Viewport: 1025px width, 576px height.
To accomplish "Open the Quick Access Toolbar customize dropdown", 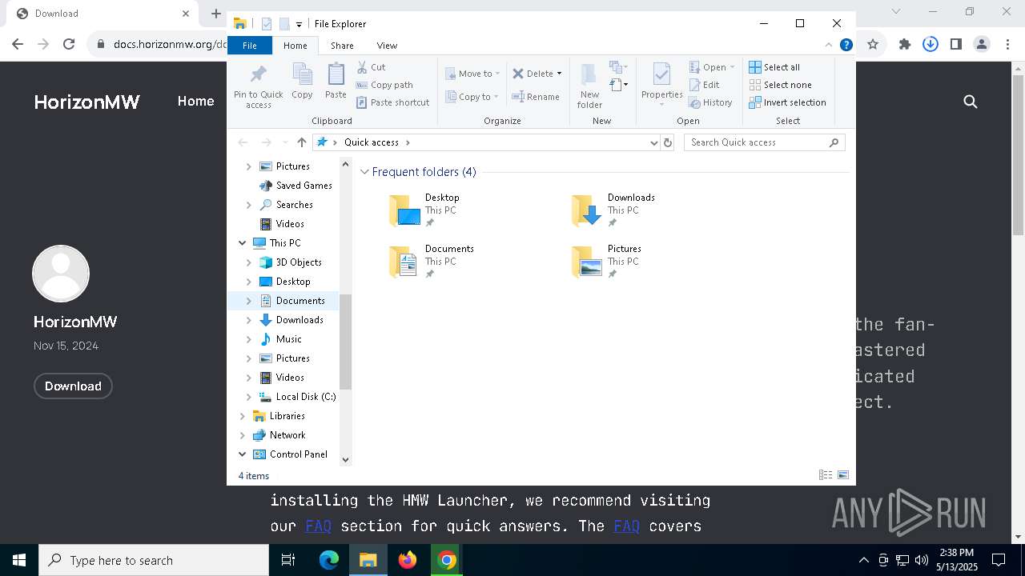I will click(x=299, y=24).
